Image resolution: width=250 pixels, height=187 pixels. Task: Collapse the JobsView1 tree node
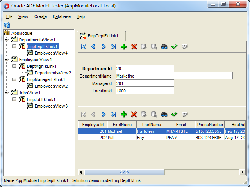pos(6,92)
